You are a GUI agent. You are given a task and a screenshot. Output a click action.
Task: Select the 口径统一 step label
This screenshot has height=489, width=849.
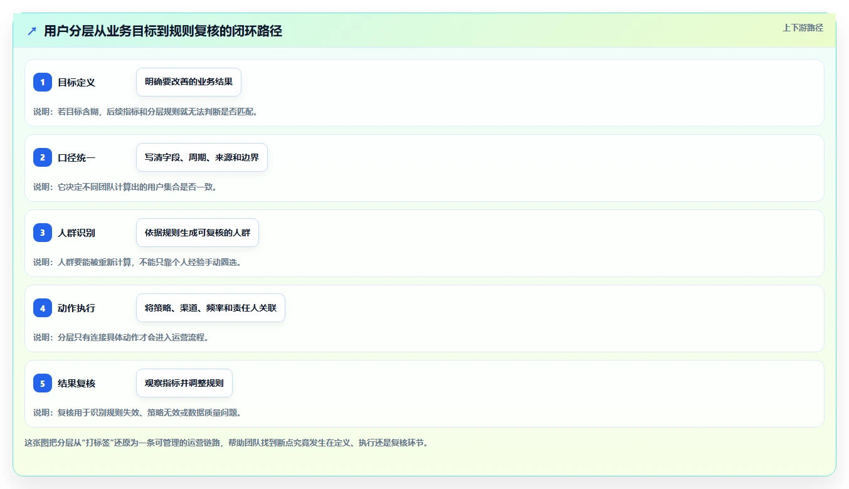(x=76, y=157)
